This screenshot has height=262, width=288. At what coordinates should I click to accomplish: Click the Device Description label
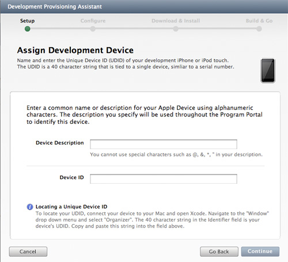(x=60, y=143)
